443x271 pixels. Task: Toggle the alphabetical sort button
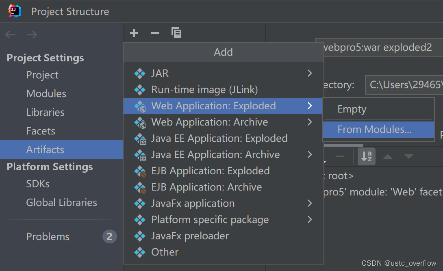(367, 156)
